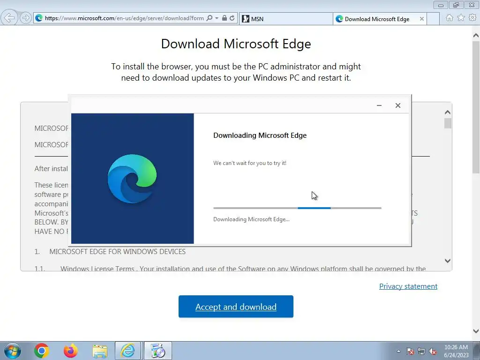Select the installer taskbar button
480x360 pixels.
[158, 351]
